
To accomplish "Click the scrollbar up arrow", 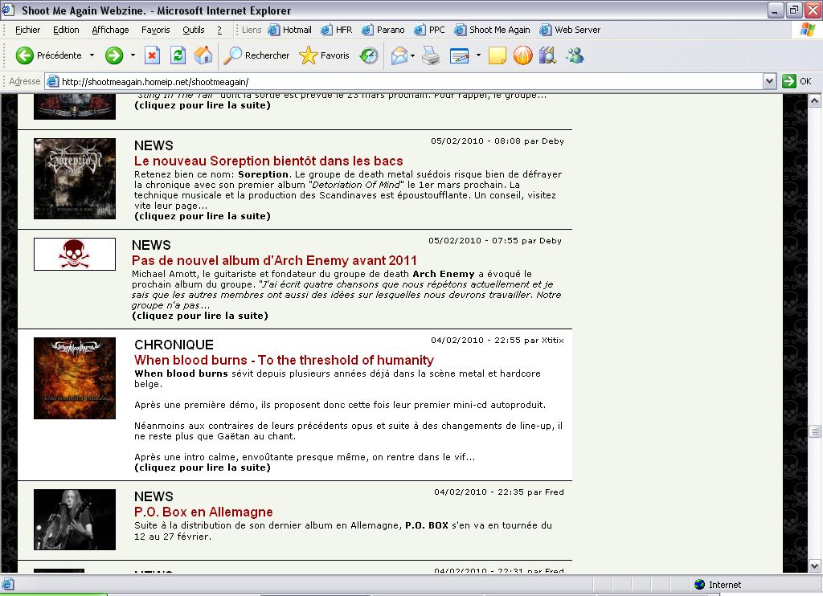I will (x=815, y=100).
